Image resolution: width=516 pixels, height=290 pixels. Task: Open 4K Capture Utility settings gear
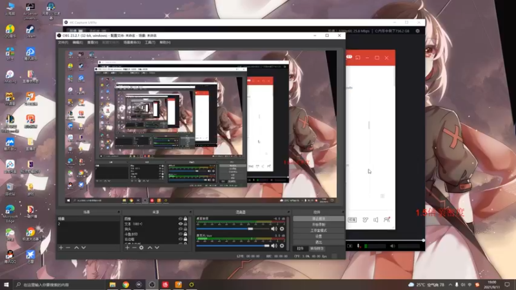pyautogui.click(x=417, y=31)
